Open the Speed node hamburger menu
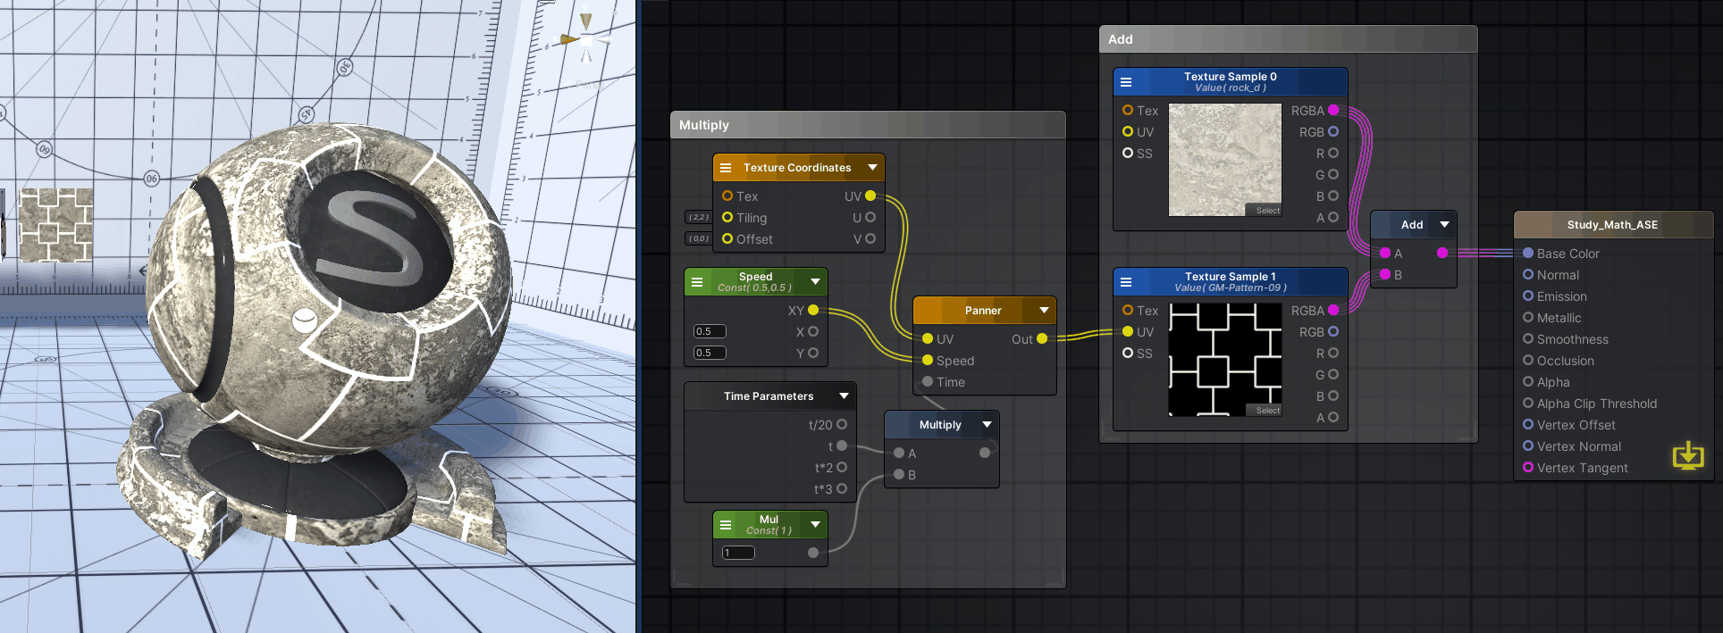Viewport: 1723px width, 633px height. click(697, 282)
